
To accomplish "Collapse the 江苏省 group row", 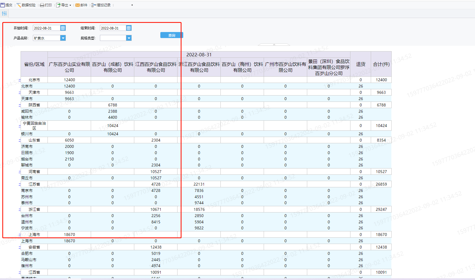I will 19,184.
